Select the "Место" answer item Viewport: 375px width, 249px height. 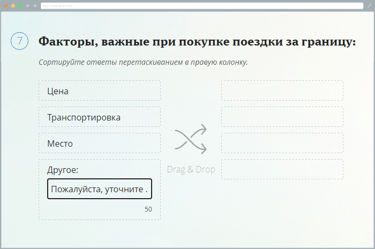[x=100, y=144]
